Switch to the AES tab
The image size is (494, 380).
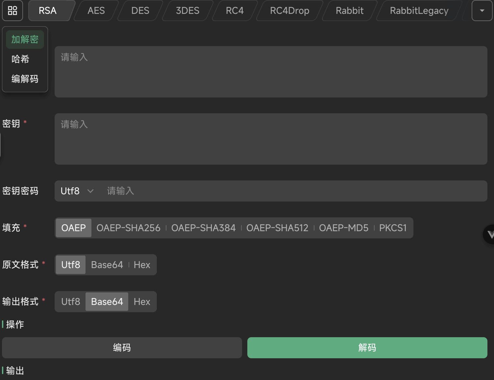96,11
